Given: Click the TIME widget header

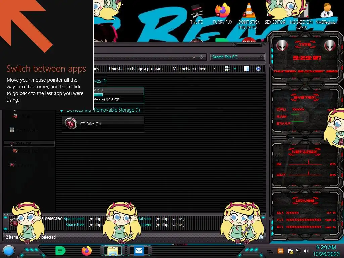Looking at the screenshot, I should 305,45.
